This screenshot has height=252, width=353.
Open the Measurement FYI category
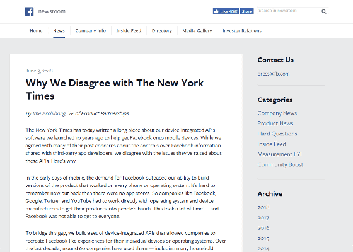click(x=279, y=154)
